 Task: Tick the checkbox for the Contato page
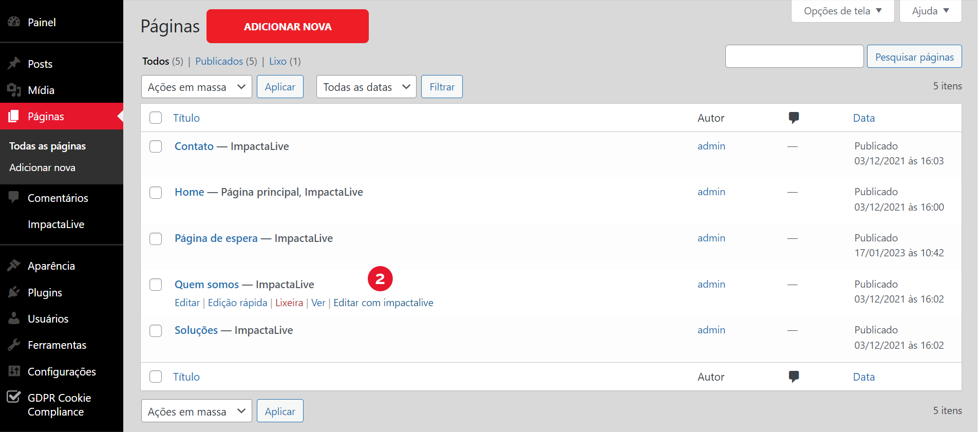(x=156, y=146)
